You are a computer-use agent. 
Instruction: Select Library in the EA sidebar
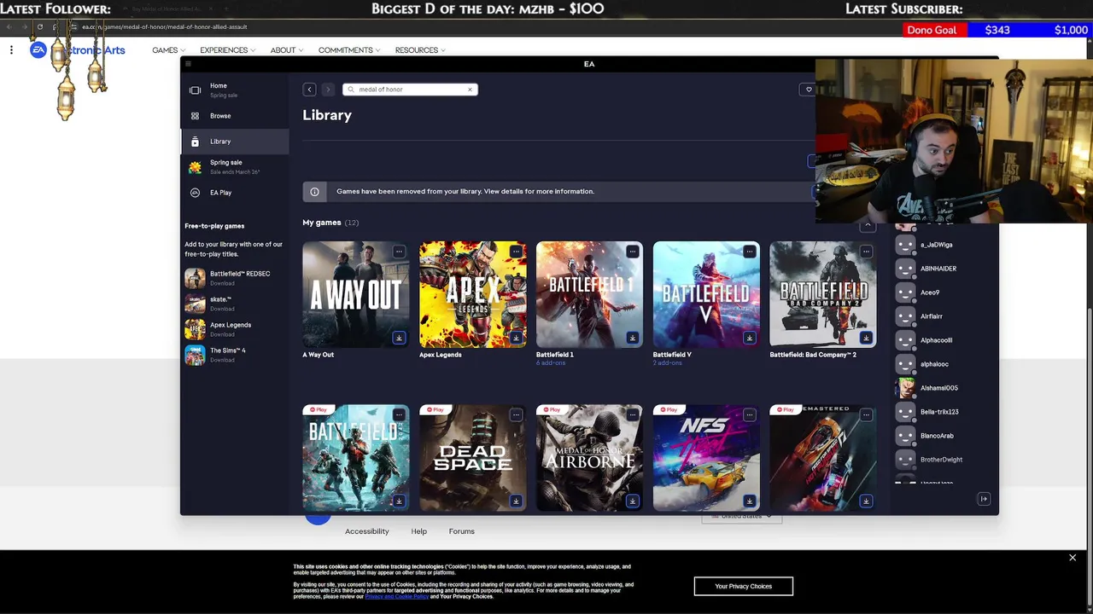point(235,142)
